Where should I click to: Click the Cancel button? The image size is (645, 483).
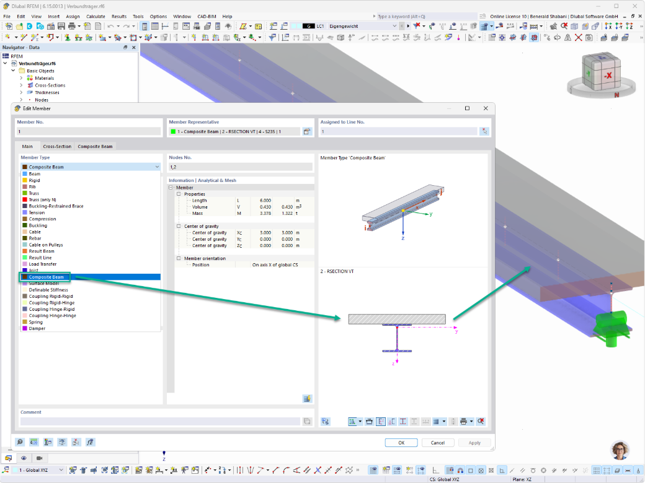point(438,443)
